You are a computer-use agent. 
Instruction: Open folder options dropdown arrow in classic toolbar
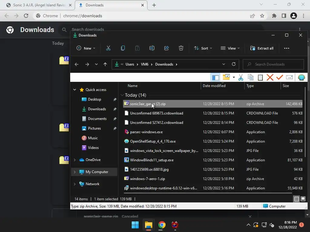point(234,77)
